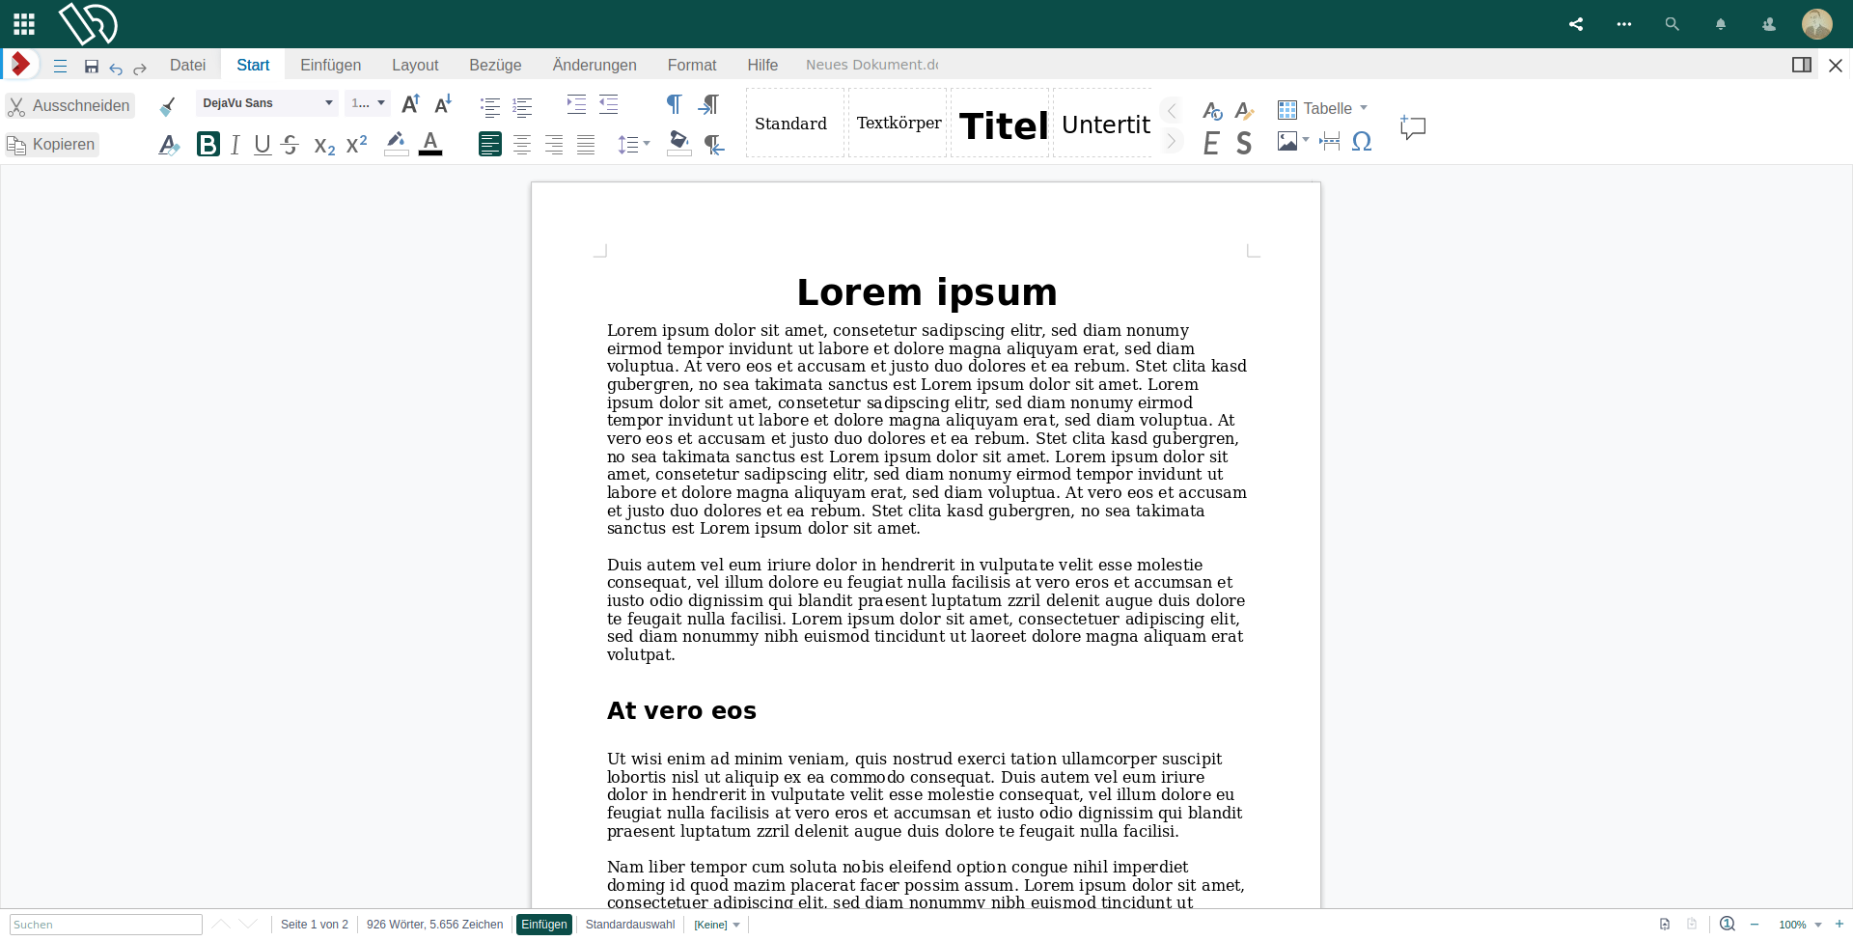1853x941 pixels.
Task: Insert special character Omega icon
Action: (1362, 142)
